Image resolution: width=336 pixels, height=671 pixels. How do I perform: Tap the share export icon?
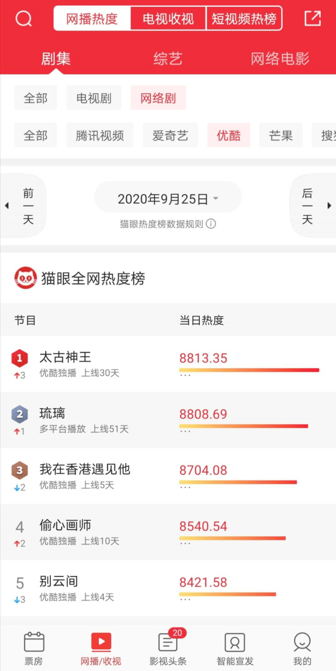(x=312, y=19)
